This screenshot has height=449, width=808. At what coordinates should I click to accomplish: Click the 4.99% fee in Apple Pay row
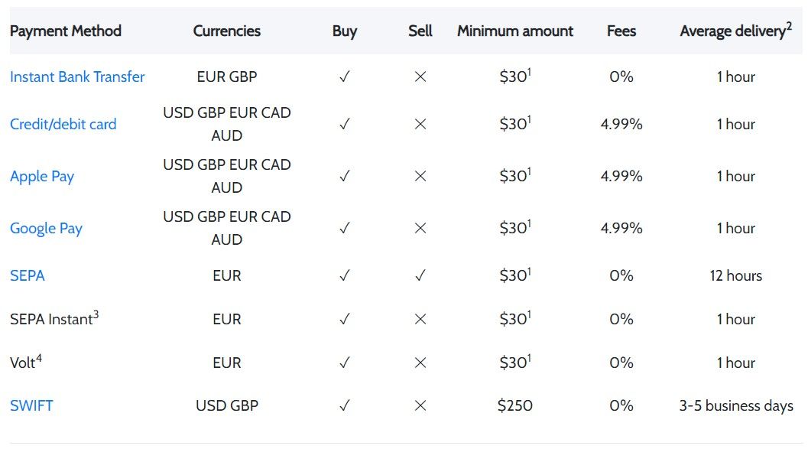tap(621, 176)
